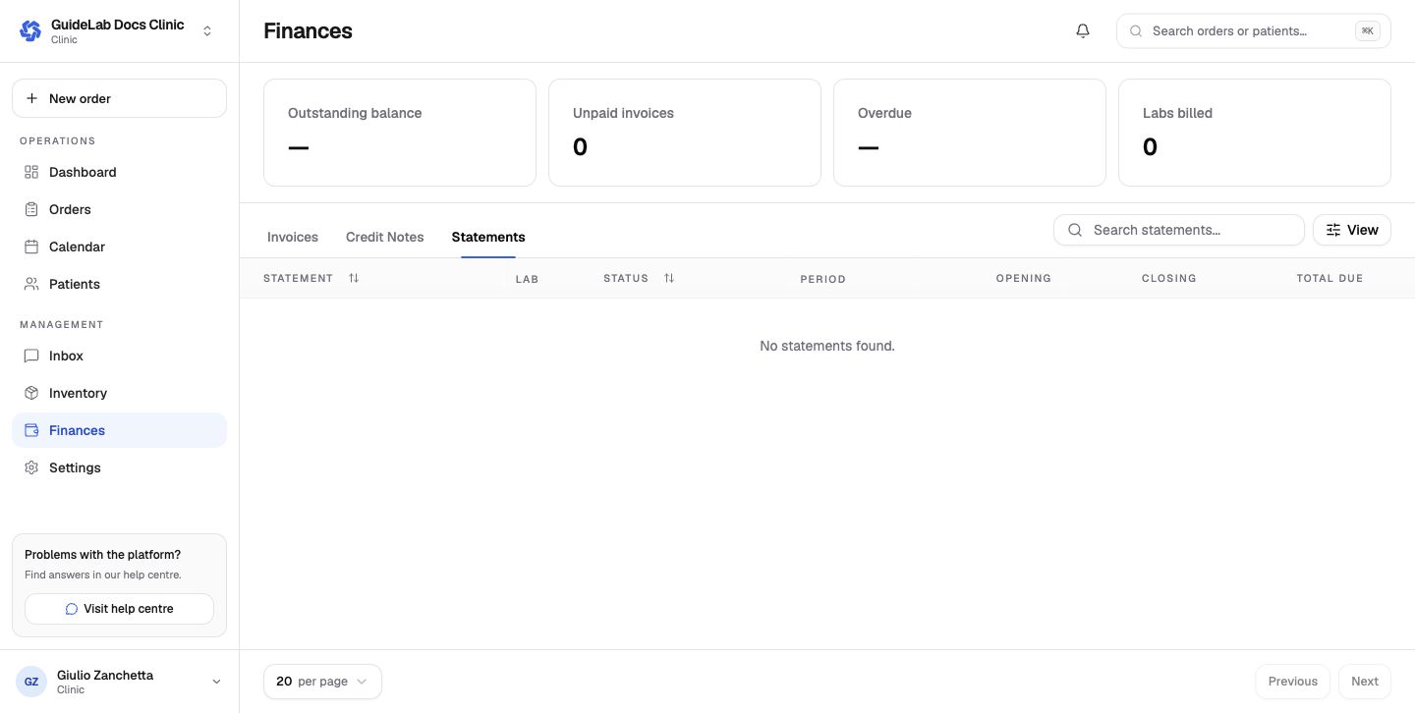
Task: Click the Outstanding balance card
Action: pos(400,133)
